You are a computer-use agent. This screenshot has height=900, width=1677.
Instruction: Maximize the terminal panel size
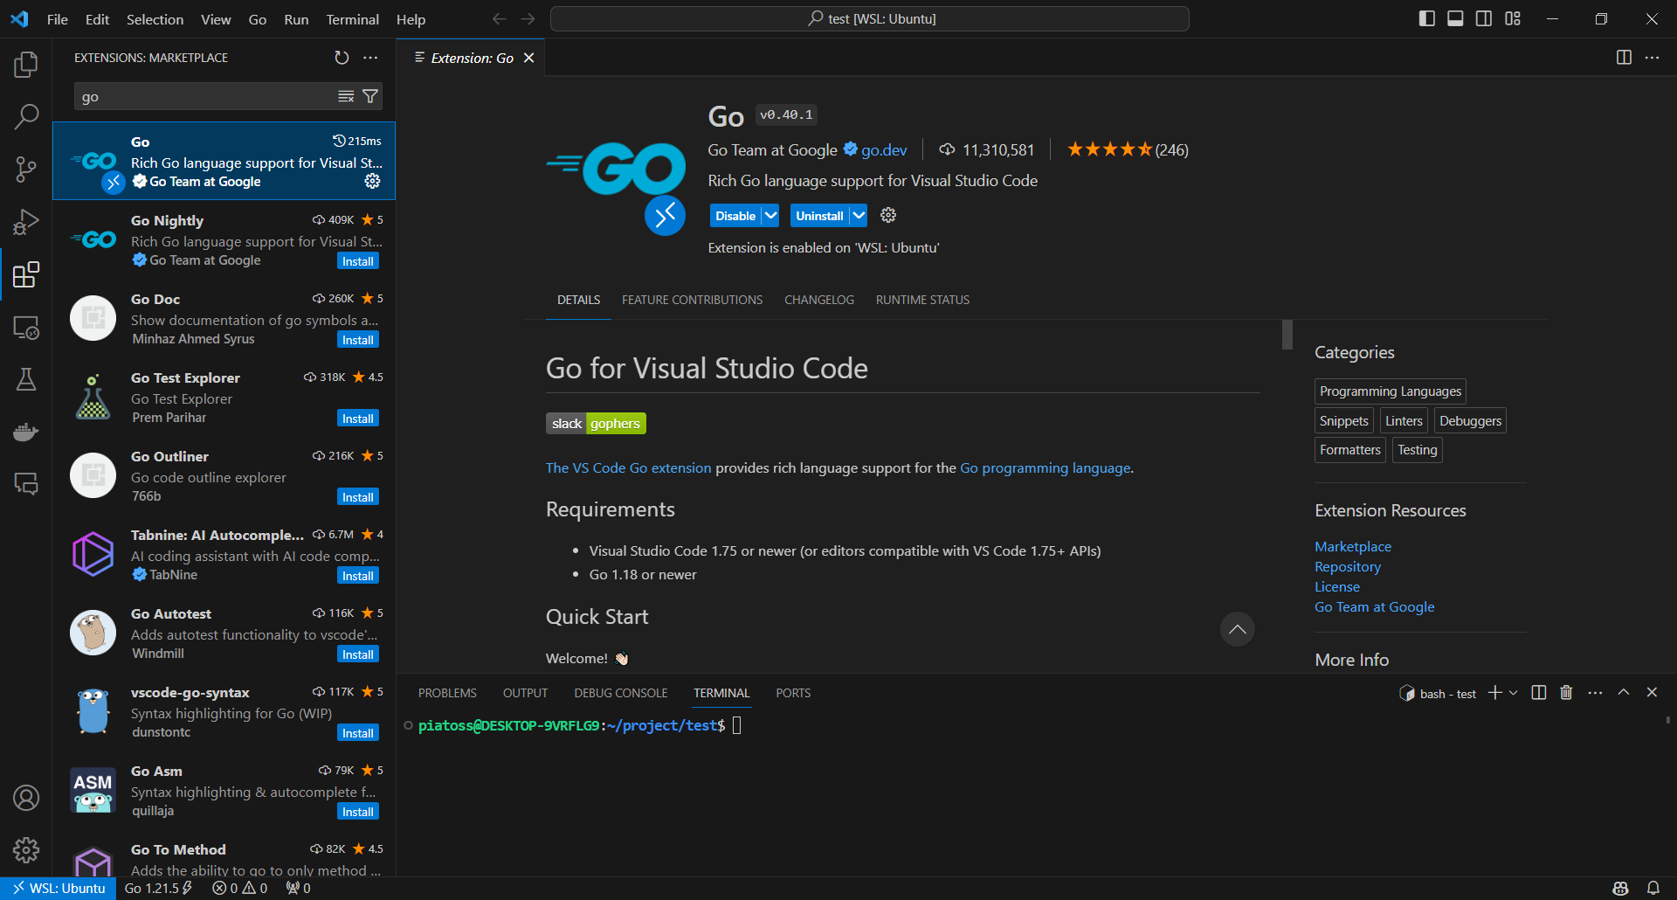[1624, 693]
